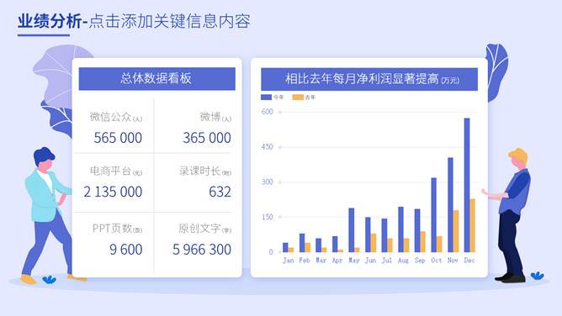Click the orange December bar
This screenshot has height=316, width=562.
click(x=472, y=225)
